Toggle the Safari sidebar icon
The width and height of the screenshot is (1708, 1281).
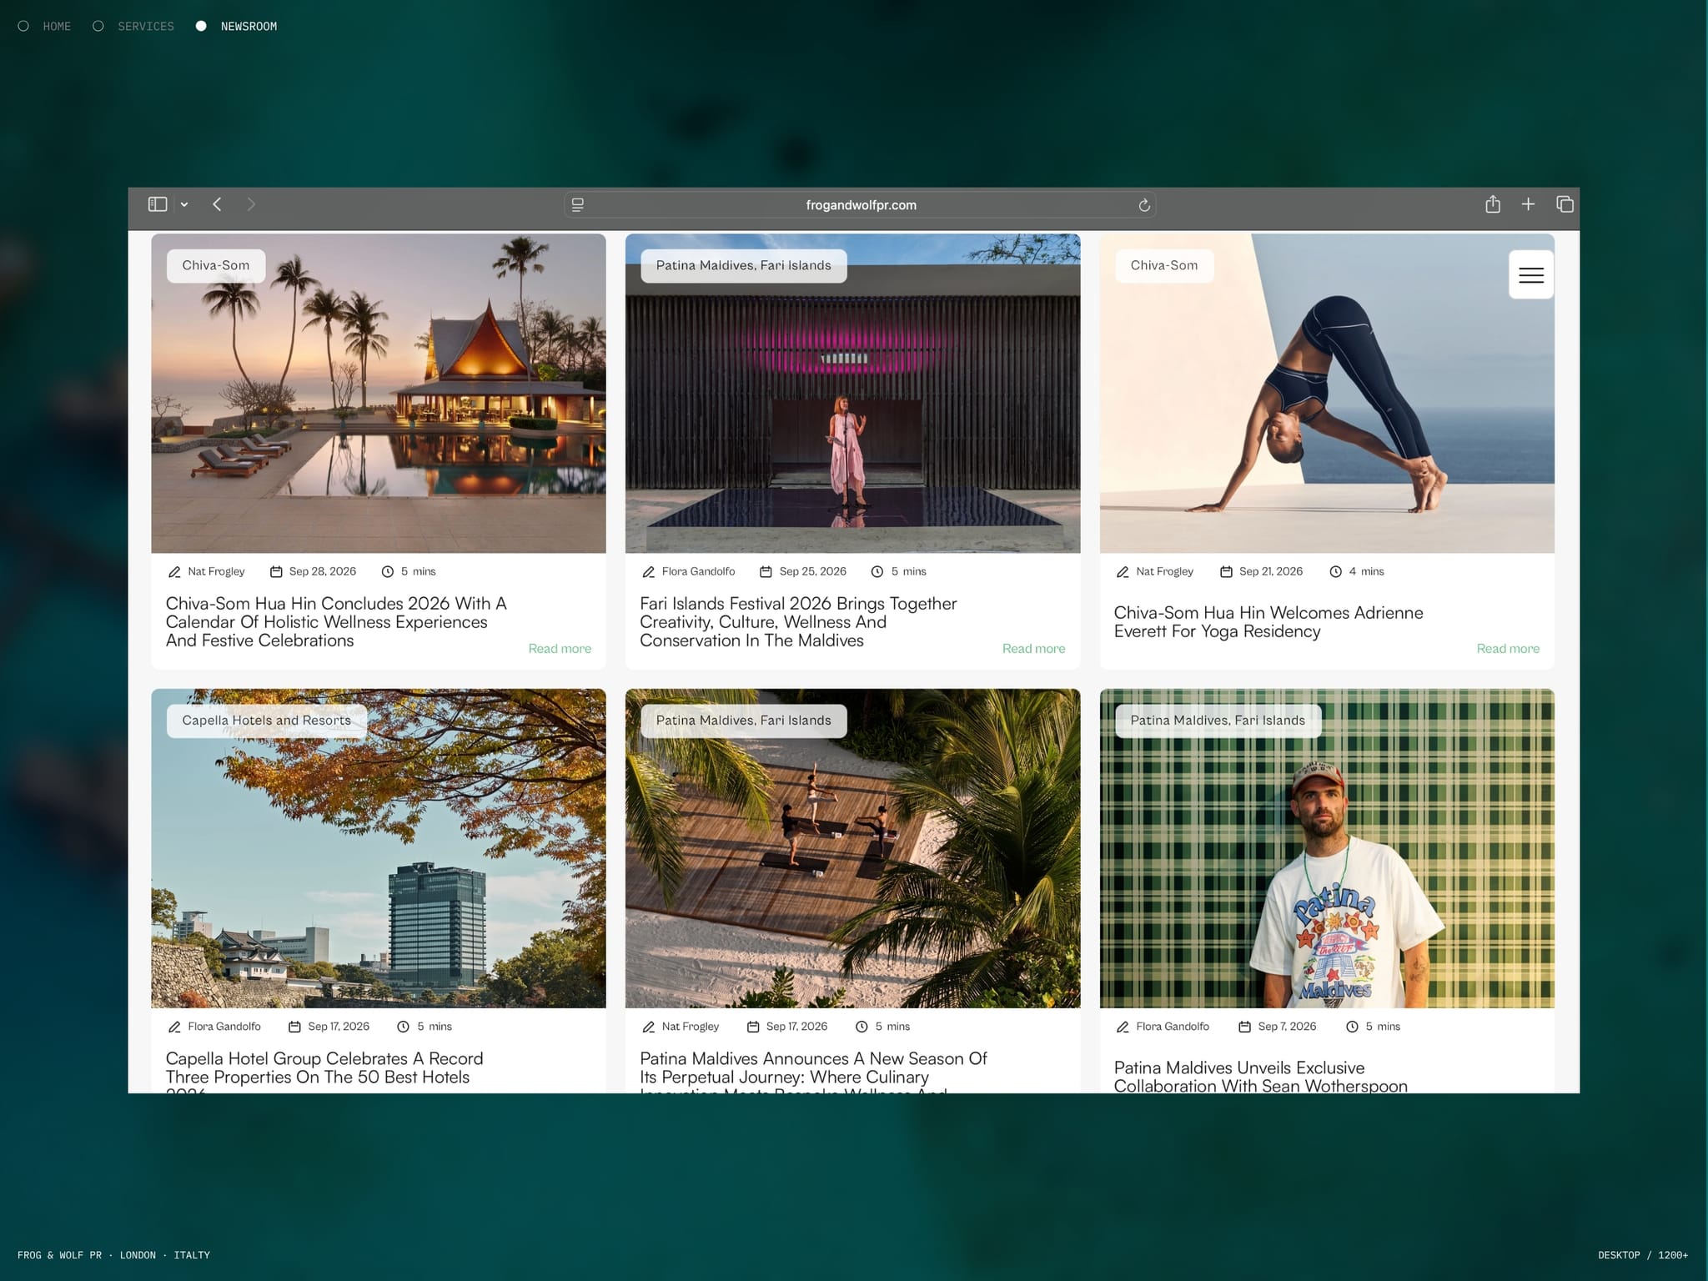(x=158, y=204)
